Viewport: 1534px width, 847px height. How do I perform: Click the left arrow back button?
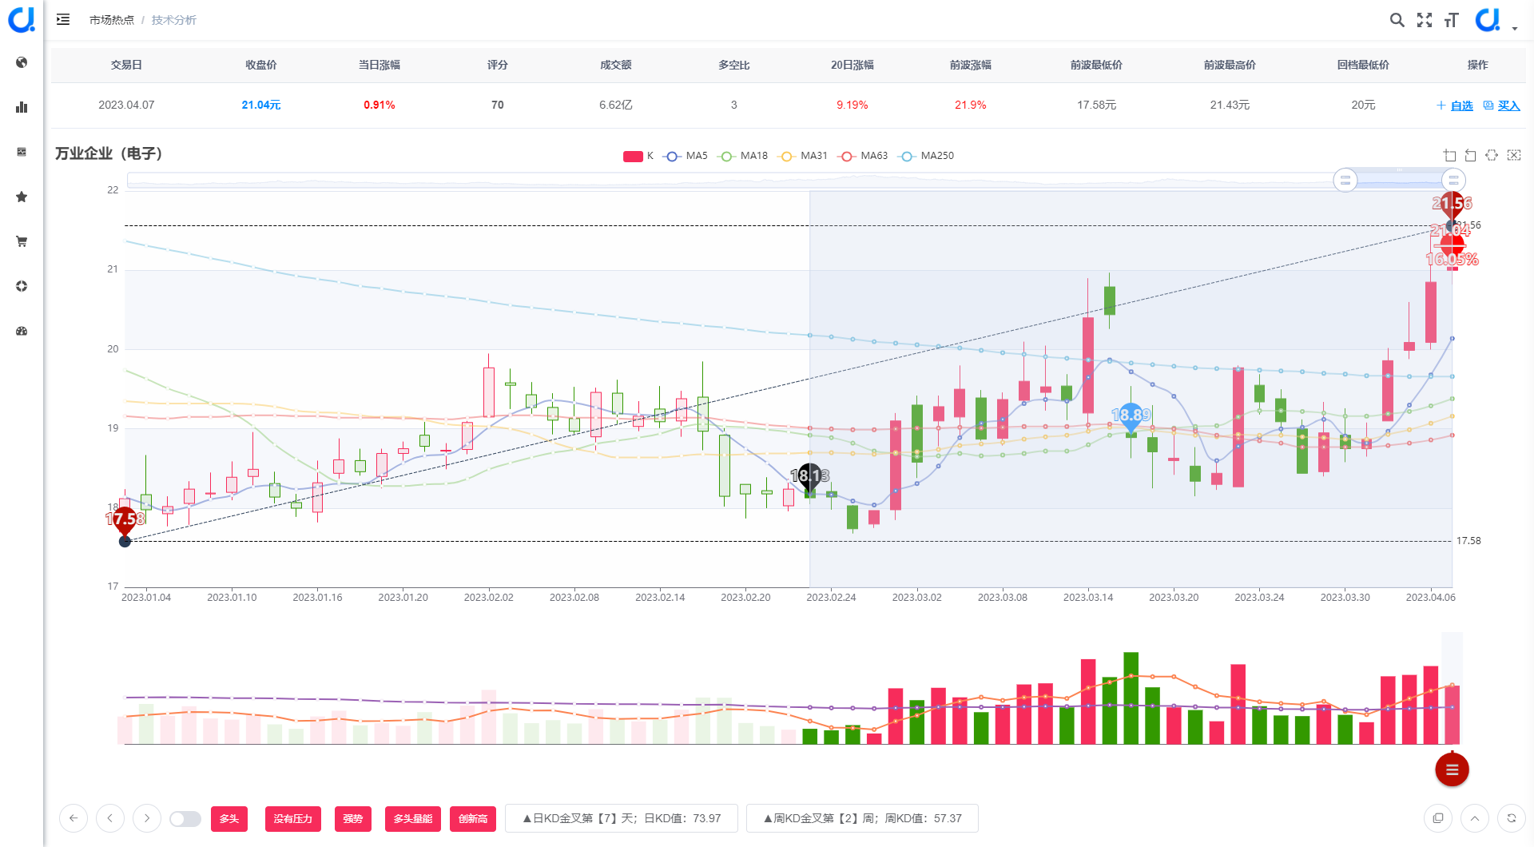(74, 818)
